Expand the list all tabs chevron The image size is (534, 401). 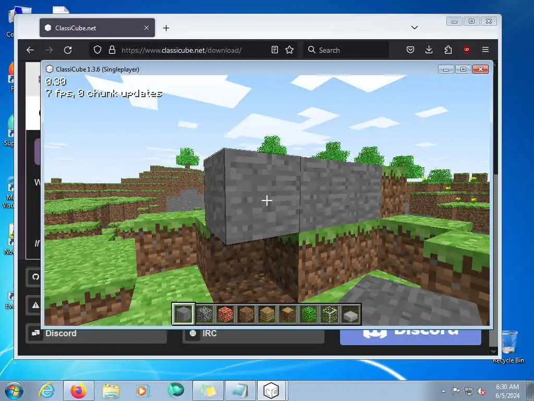pos(415,28)
